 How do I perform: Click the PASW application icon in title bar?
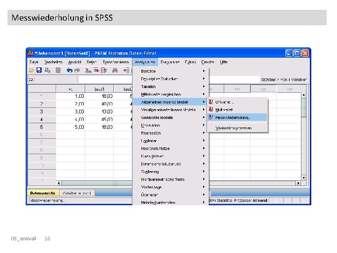[30, 52]
